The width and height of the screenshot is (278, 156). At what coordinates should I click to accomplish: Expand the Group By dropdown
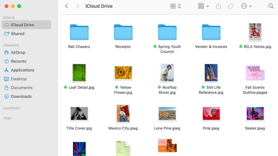coord(203,6)
